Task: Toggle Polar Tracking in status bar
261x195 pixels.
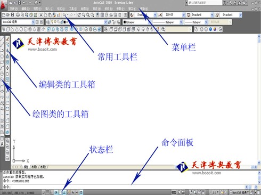Action: [x=56, y=192]
